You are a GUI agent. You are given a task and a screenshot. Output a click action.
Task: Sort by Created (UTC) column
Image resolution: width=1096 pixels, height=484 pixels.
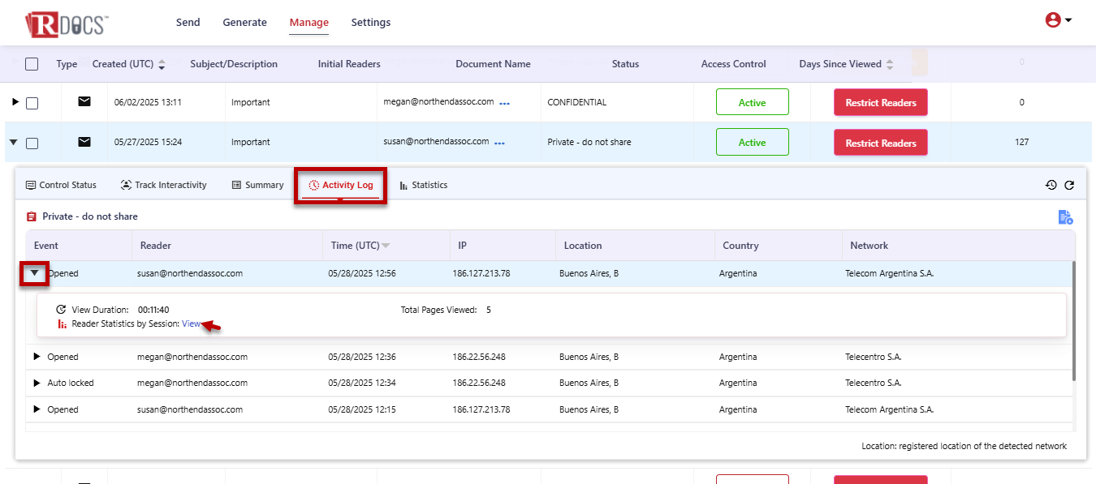[162, 64]
